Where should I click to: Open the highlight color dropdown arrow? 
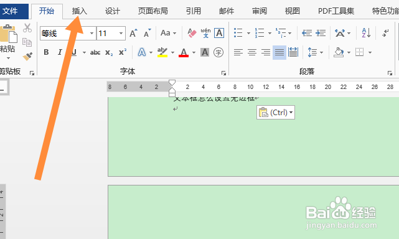tap(172, 52)
